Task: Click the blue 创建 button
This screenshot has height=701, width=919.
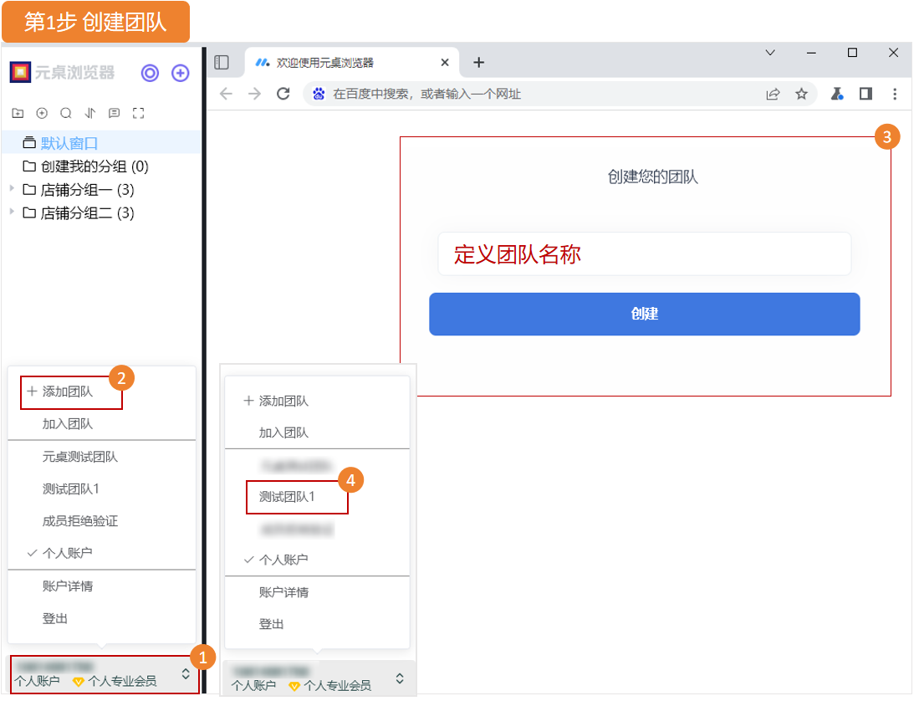Action: tap(644, 315)
